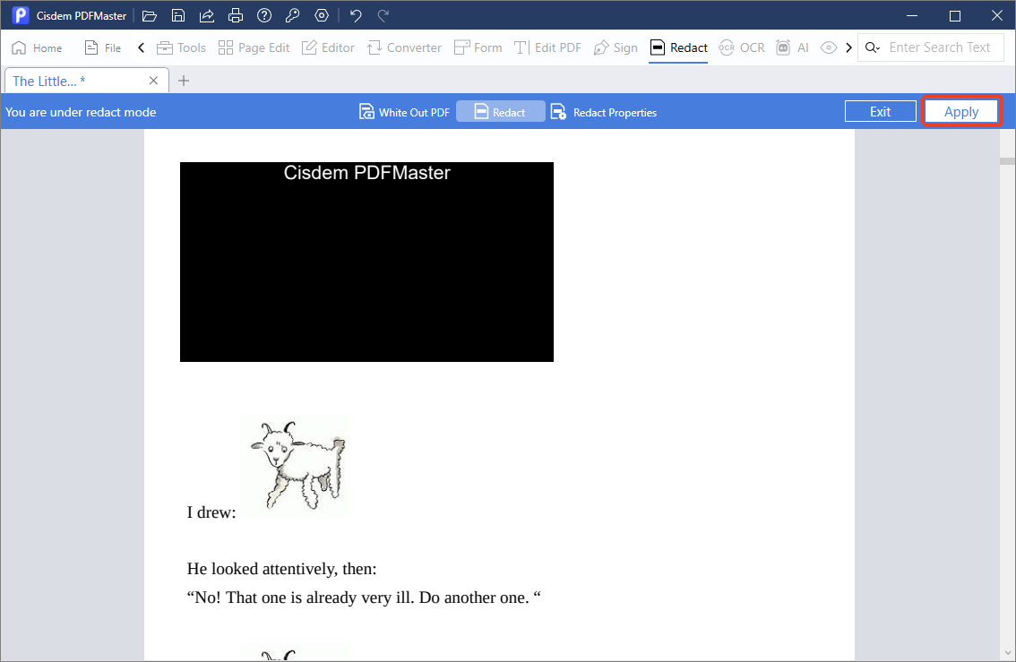Switch to the Editor tab
Image resolution: width=1016 pixels, height=662 pixels.
(328, 48)
